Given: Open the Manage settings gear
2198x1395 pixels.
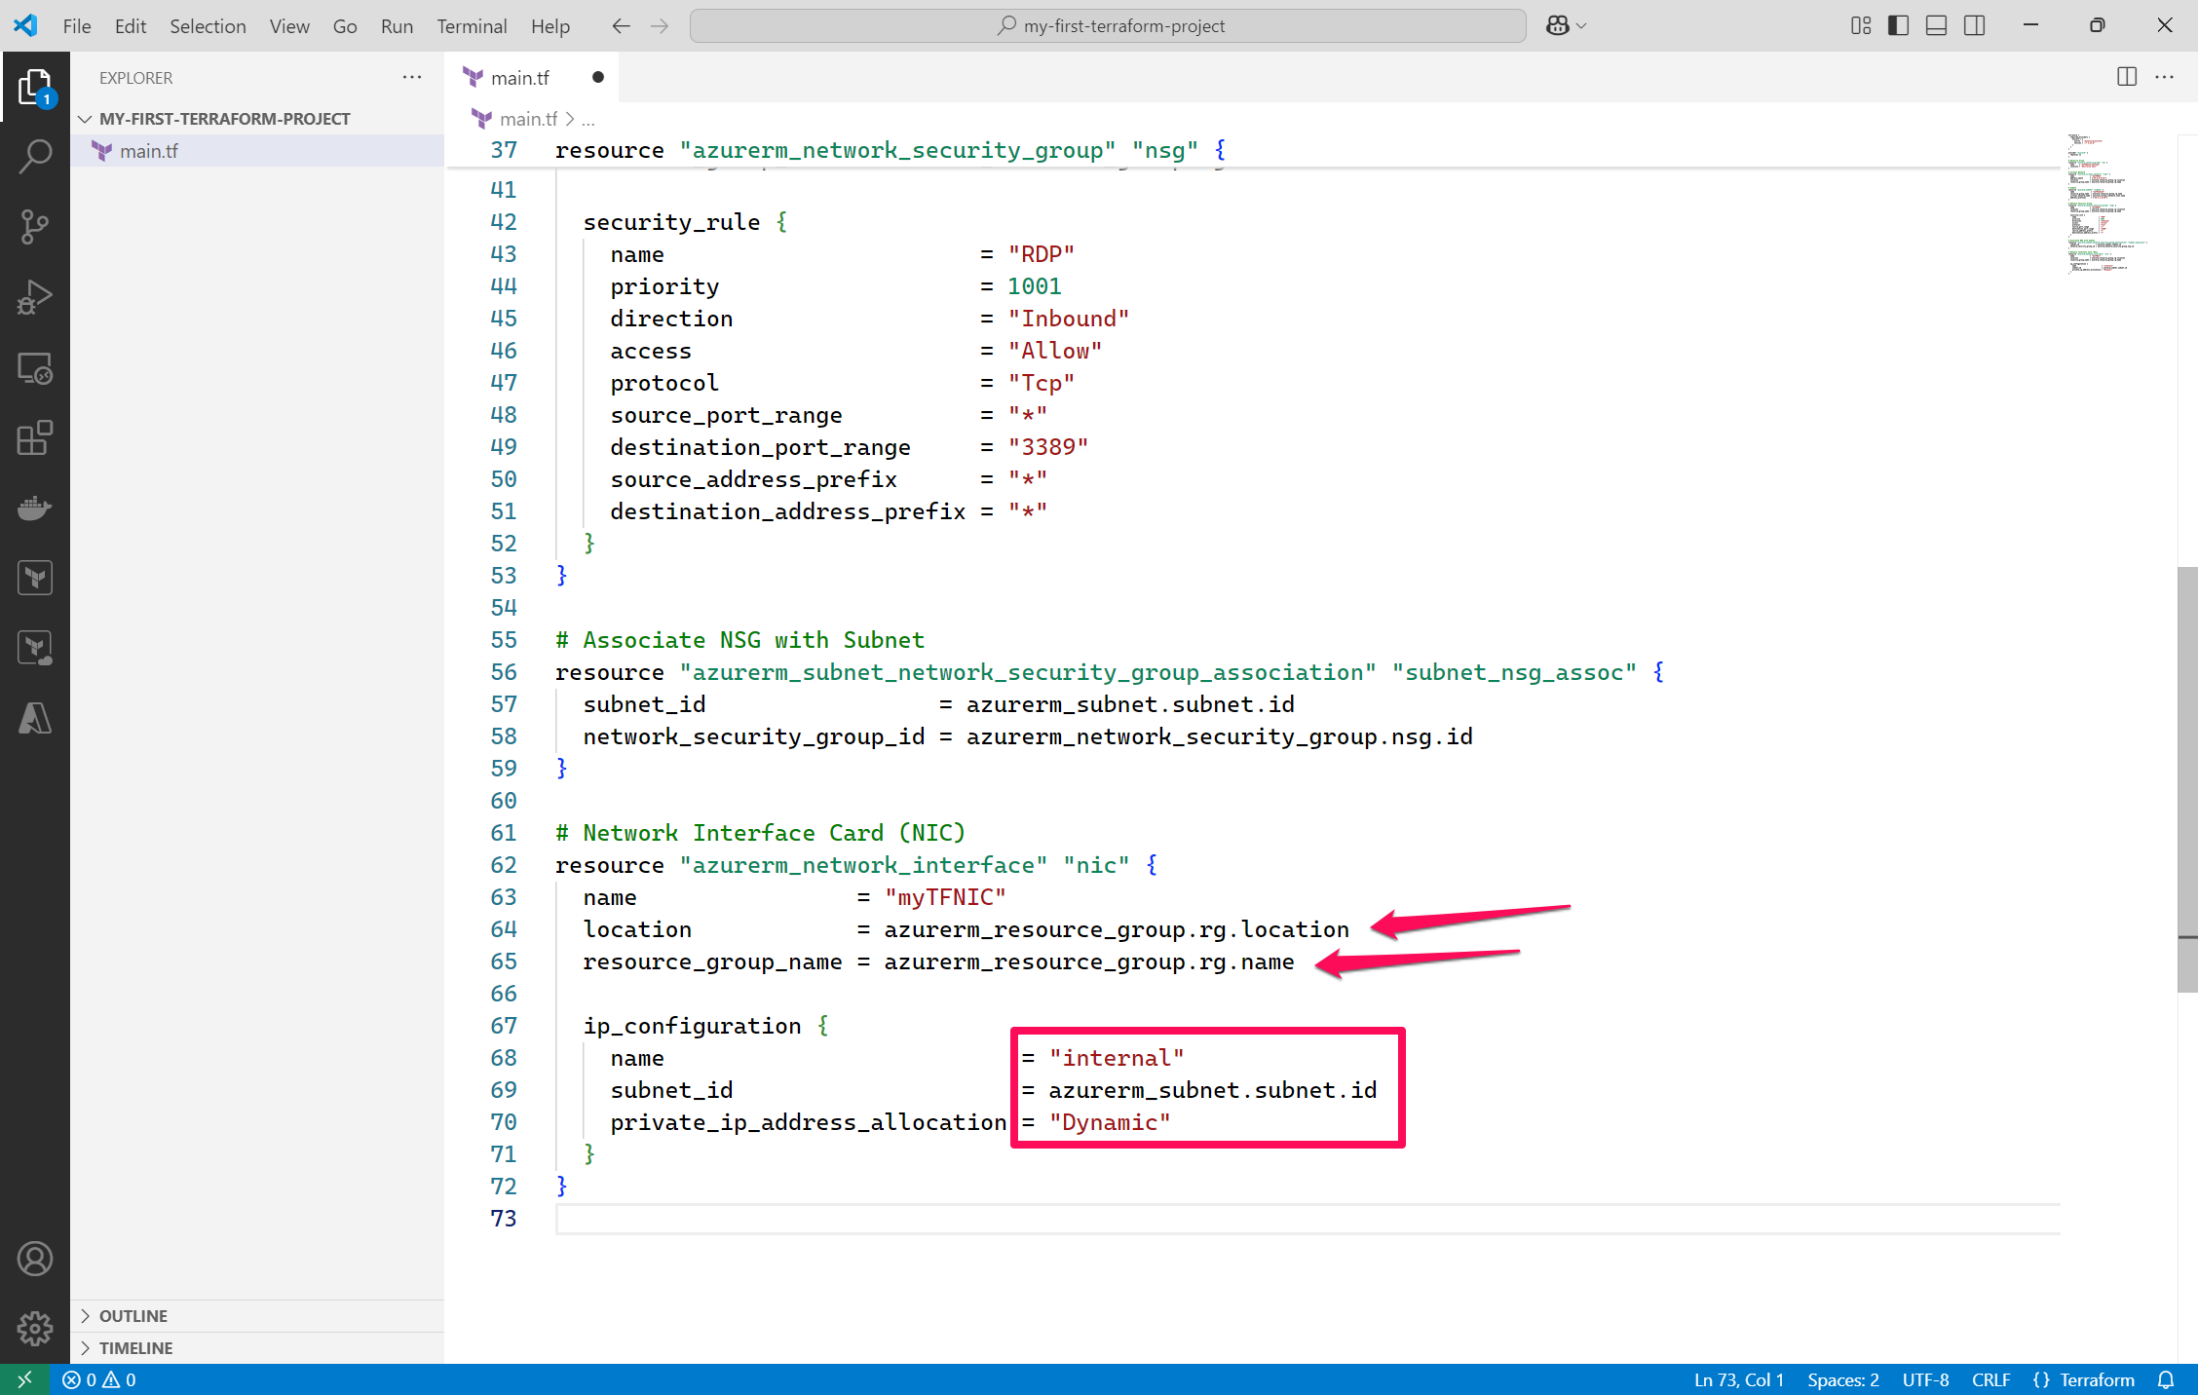Looking at the screenshot, I should point(35,1328).
